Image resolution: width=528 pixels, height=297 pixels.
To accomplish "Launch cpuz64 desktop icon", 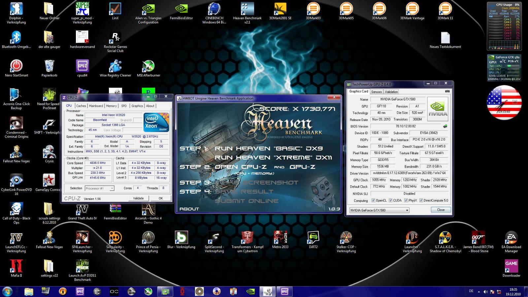I will (x=82, y=68).
